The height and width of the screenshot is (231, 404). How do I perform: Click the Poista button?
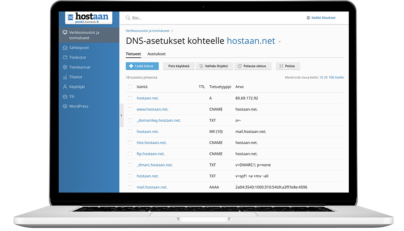[x=288, y=66]
